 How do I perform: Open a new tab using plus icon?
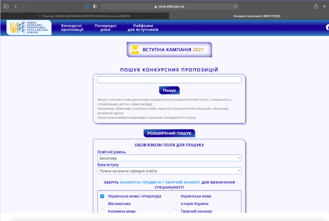(x=324, y=6)
